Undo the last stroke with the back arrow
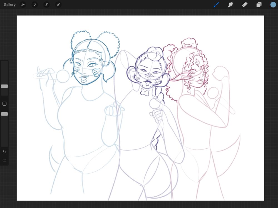278x208 pixels. coord(4,152)
